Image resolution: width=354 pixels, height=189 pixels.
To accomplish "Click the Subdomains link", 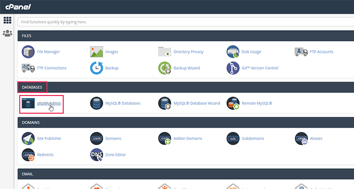I will [x=253, y=138].
